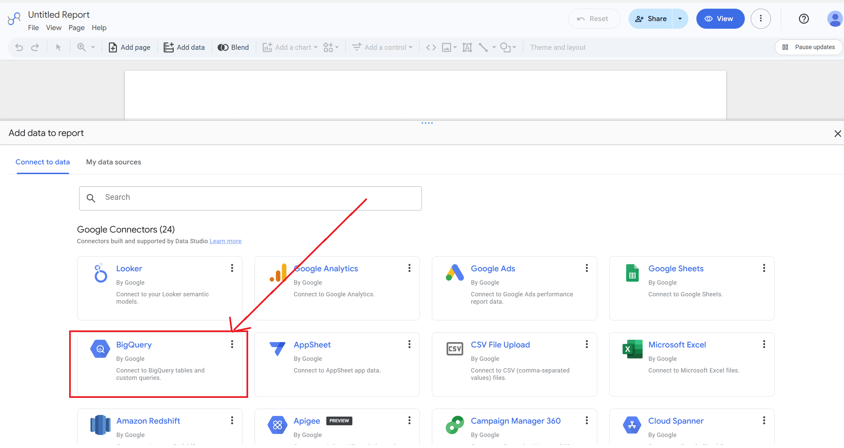The image size is (844, 448).
Task: Click the Cloud Spanner connector title
Action: pos(676,421)
